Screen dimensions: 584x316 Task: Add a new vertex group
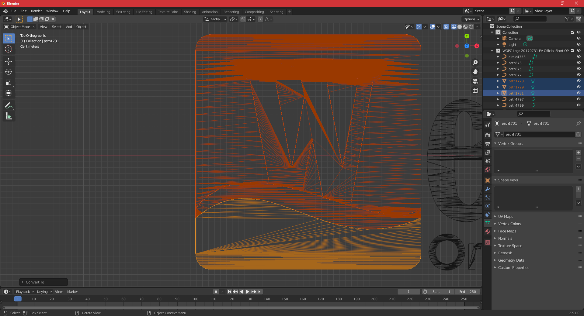[x=579, y=153]
